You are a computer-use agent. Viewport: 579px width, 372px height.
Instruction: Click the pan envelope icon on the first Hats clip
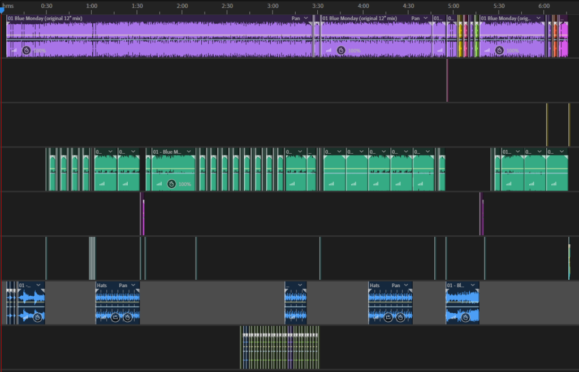(x=115, y=317)
